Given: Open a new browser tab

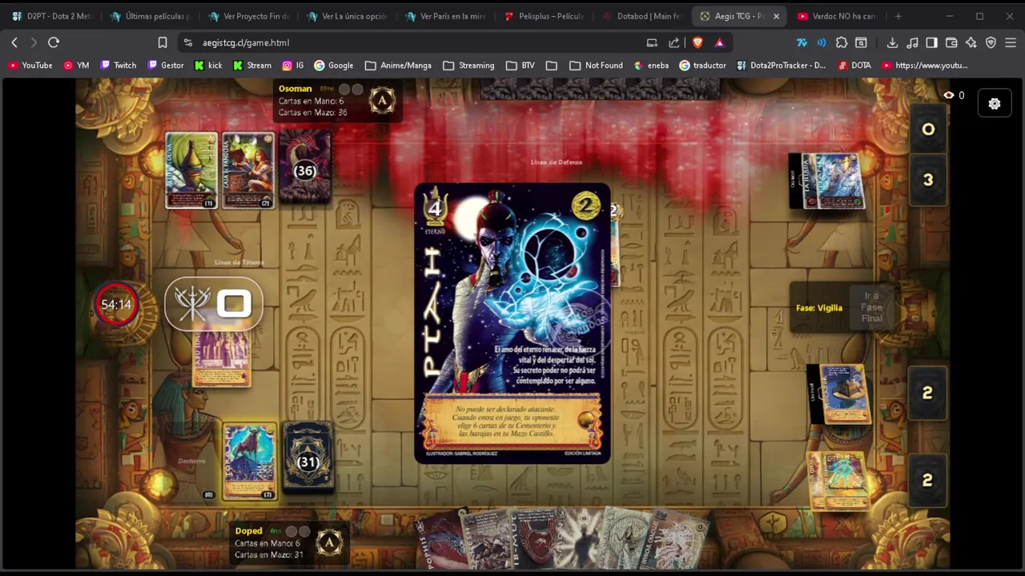Looking at the screenshot, I should [x=898, y=16].
